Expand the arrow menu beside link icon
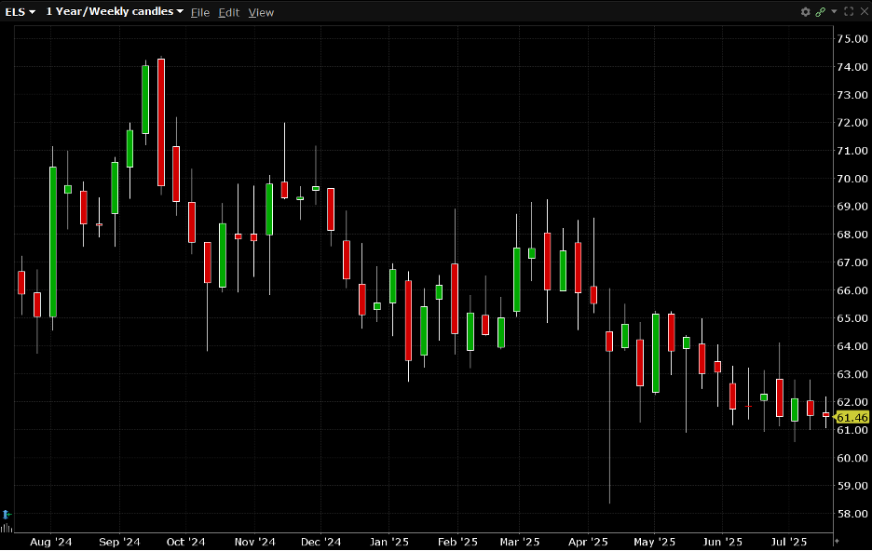This screenshot has width=872, height=551. coord(834,12)
